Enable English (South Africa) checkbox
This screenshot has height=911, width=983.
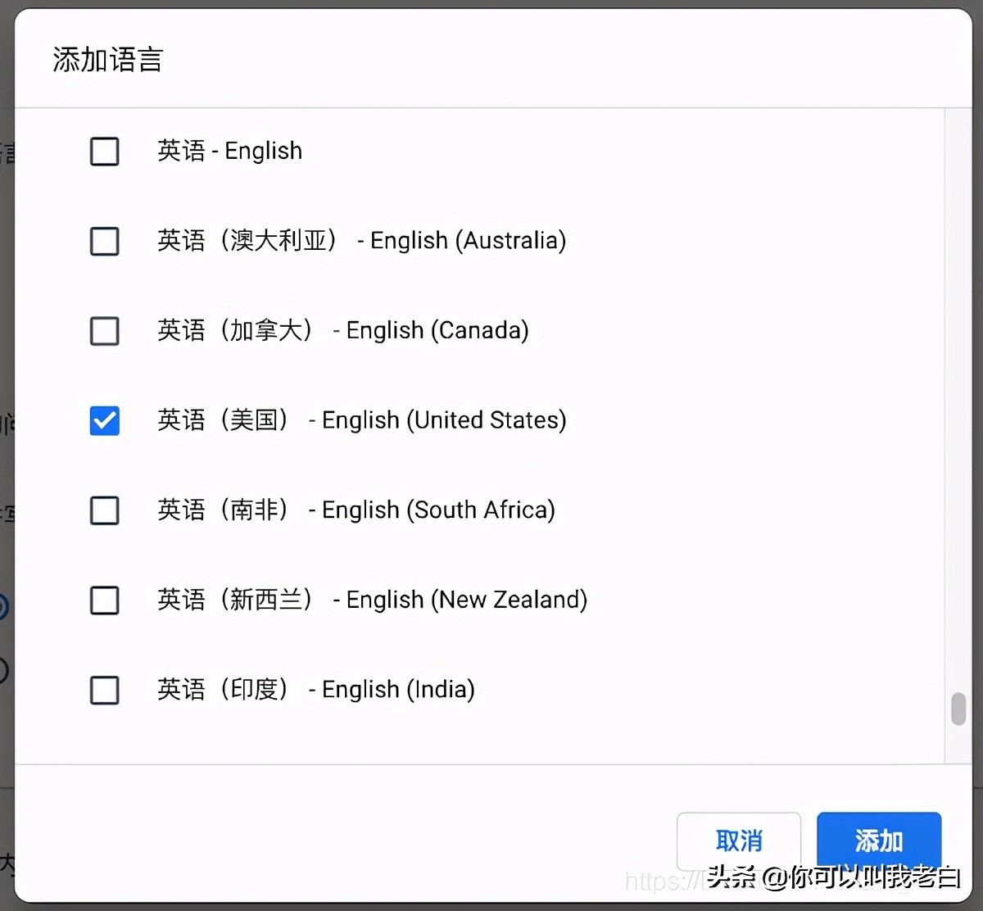(x=105, y=511)
